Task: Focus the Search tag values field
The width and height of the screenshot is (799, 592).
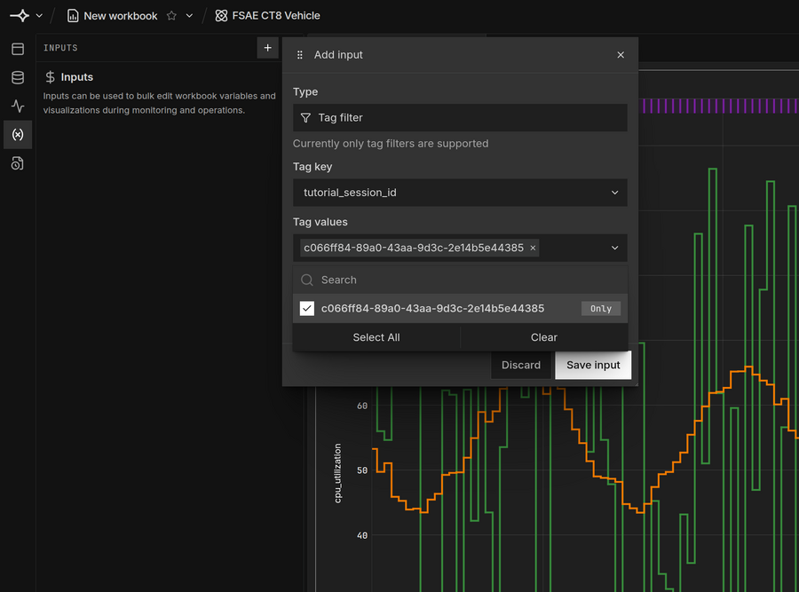Action: pyautogui.click(x=460, y=280)
